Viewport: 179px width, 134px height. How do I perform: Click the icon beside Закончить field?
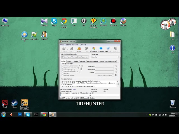coord(116,69)
